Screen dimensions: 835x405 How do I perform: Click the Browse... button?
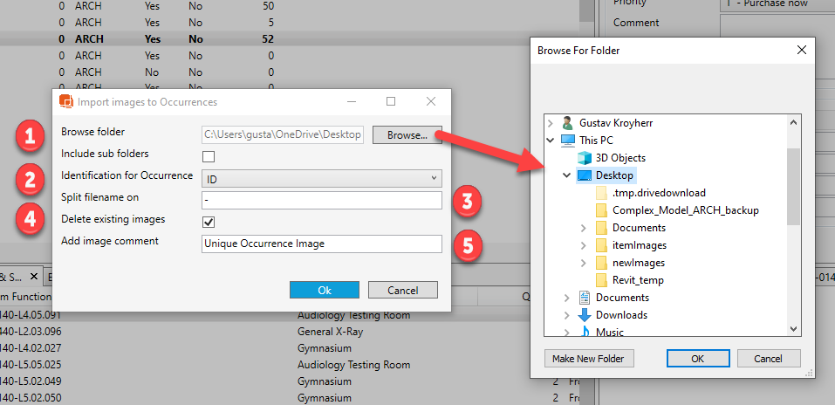(407, 135)
